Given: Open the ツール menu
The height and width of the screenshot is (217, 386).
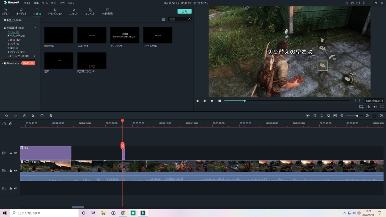Looking at the screenshot, I should point(45,3).
